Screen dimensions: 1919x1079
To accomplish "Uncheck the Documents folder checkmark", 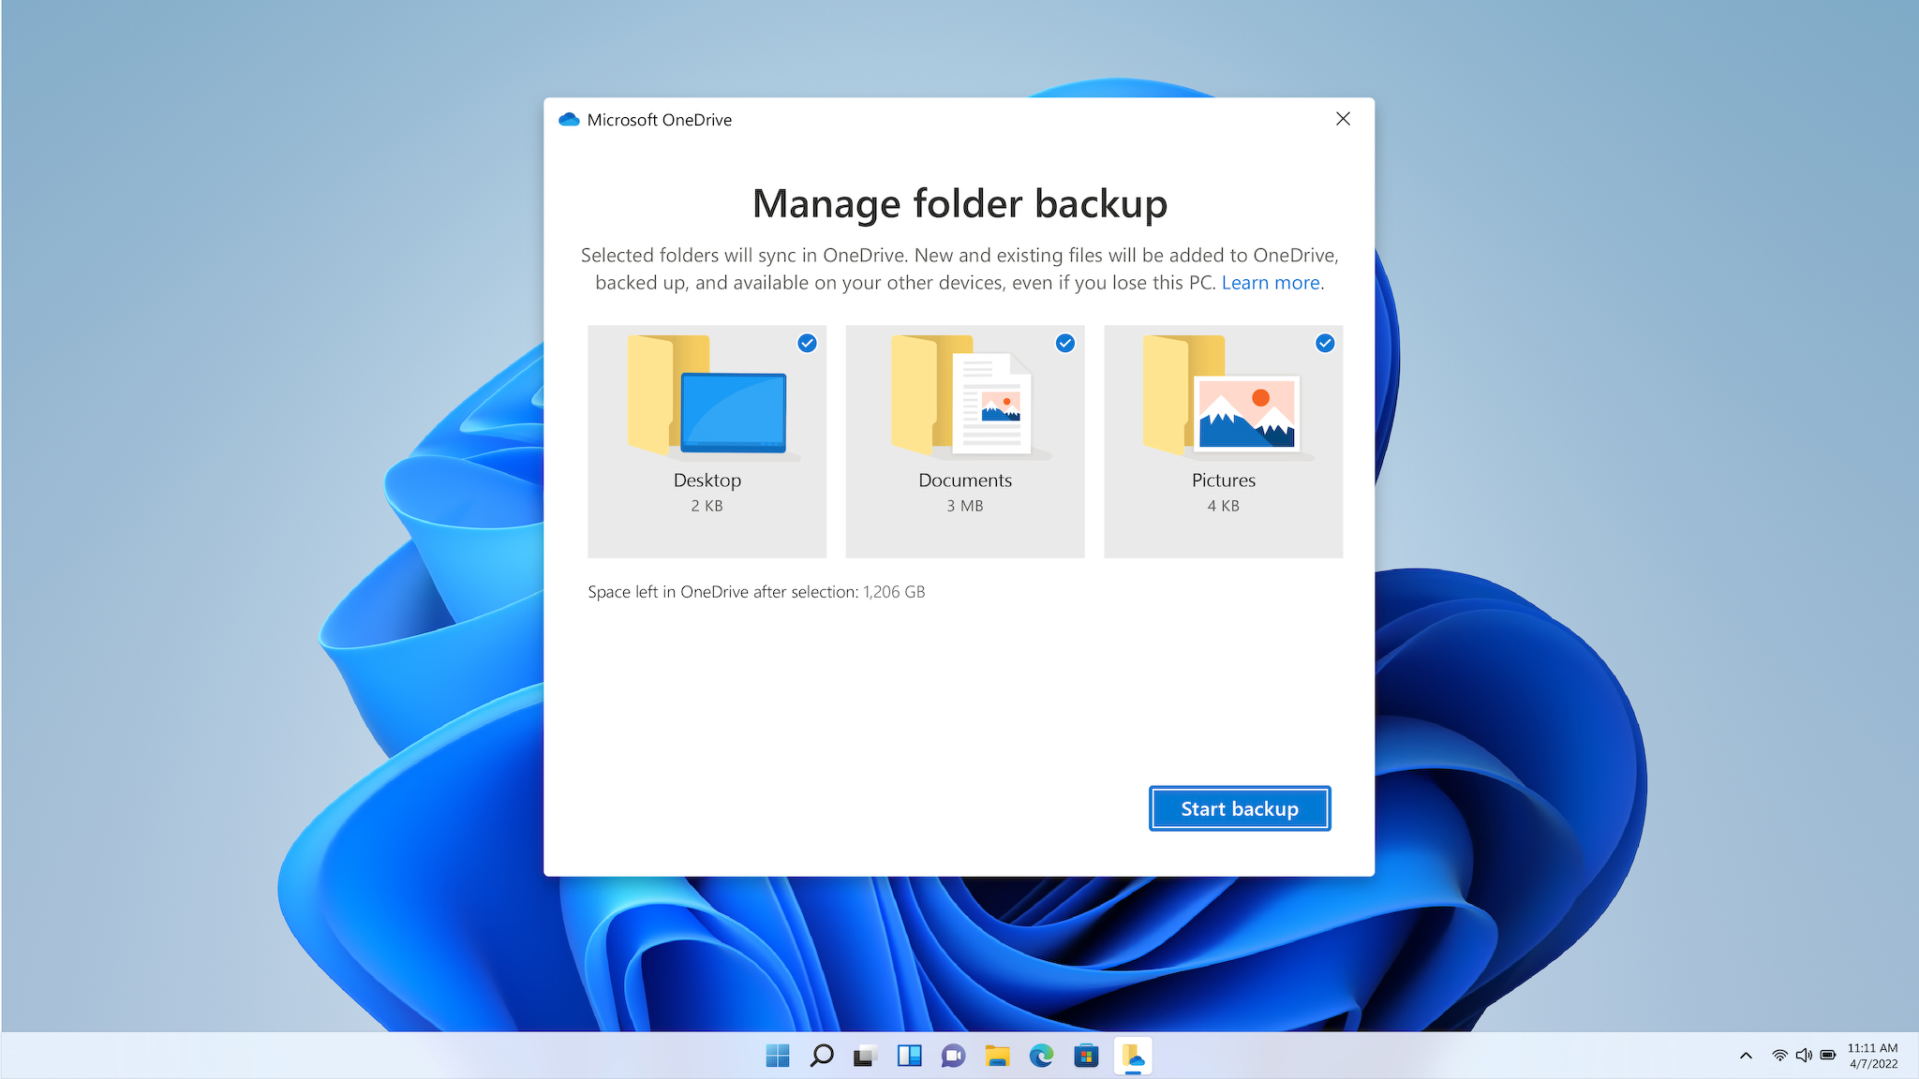I will 1065,343.
